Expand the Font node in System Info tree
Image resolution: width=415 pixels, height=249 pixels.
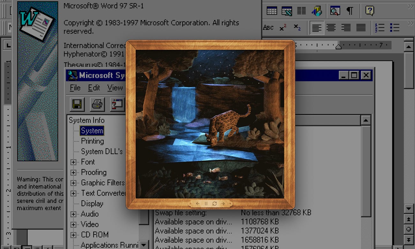point(74,162)
